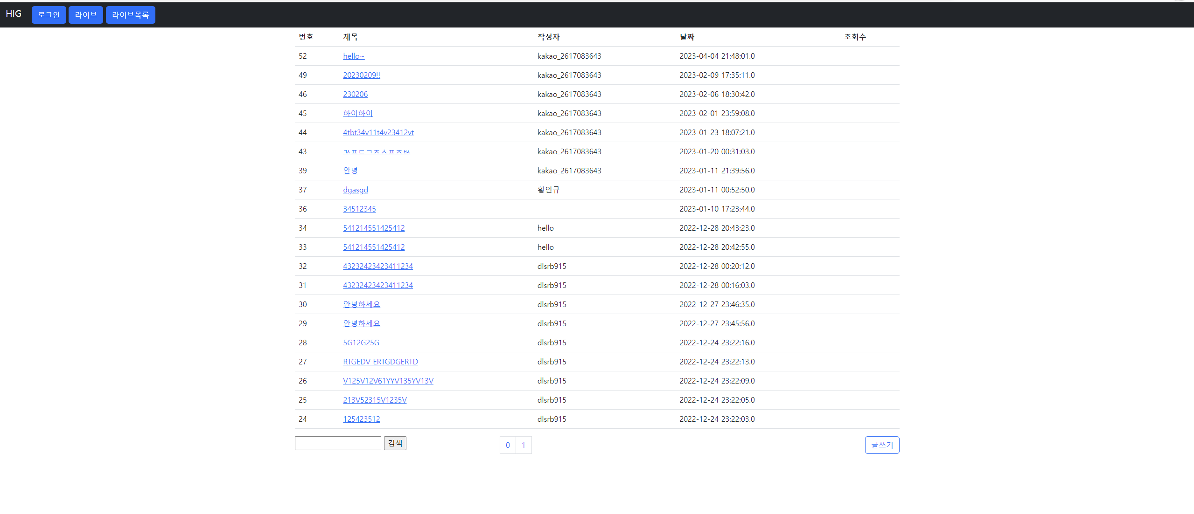Image resolution: width=1194 pixels, height=514 pixels.
Task: Click the HIG brand logo text
Action: (14, 14)
